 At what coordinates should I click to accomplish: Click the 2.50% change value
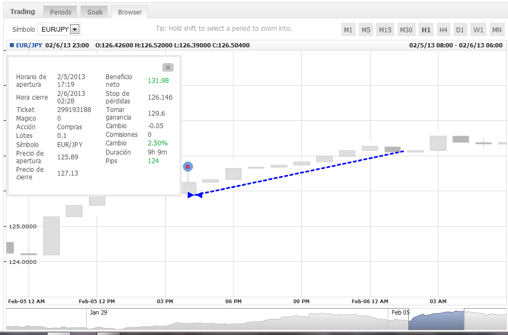tap(157, 143)
